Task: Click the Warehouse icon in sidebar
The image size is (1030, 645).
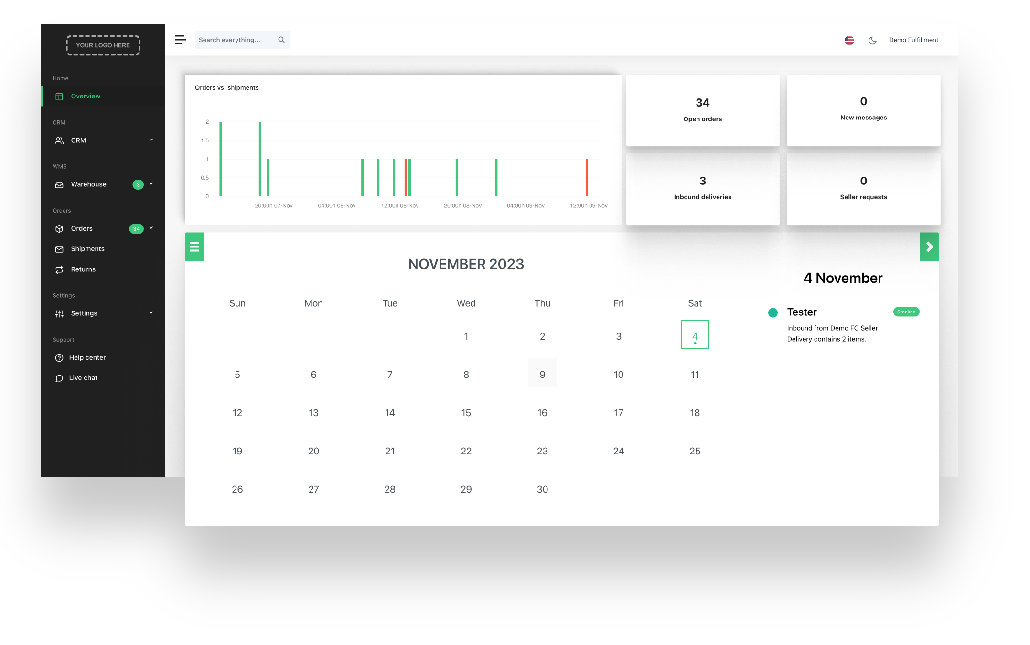Action: [59, 184]
